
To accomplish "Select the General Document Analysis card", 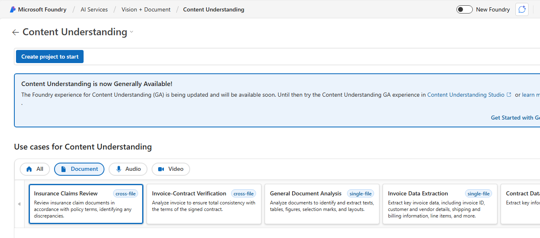I will tap(322, 204).
